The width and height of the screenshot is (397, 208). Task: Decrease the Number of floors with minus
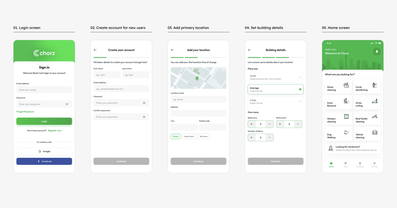269,137
